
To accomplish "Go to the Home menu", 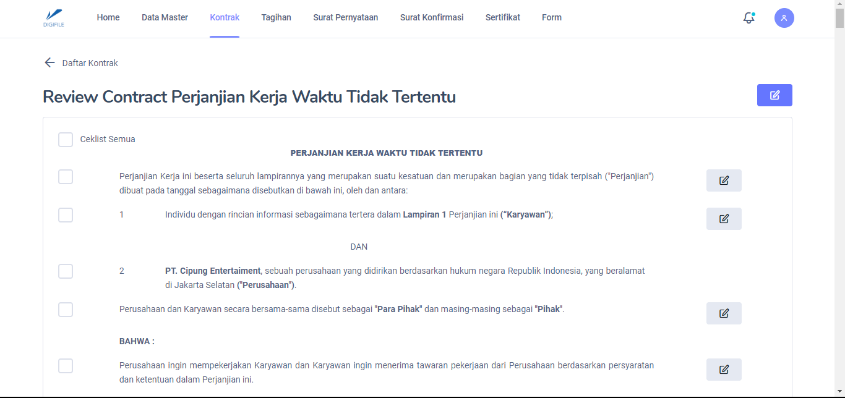I will 108,17.
